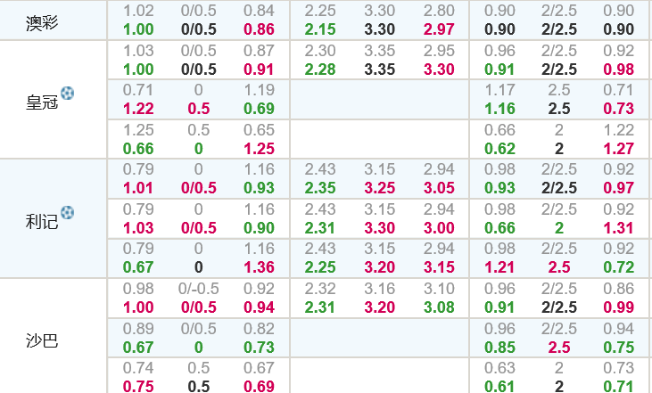Viewport: 652px width, 393px height.
Task: Select the grey 2.95 initial odds
Action: click(439, 50)
